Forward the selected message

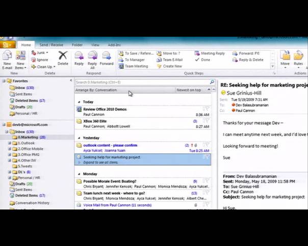pos(107,58)
